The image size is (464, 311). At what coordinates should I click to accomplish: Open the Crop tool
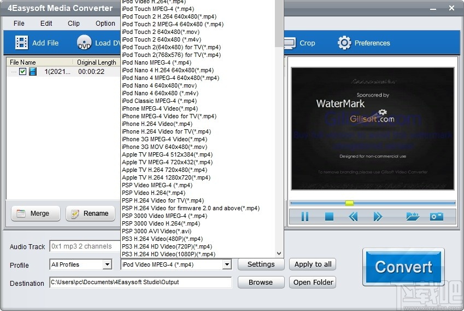[x=299, y=43]
